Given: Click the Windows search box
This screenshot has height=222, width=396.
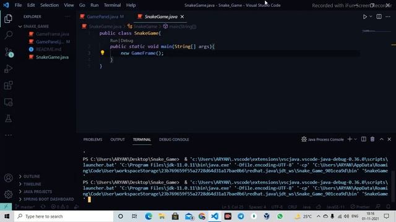Looking at the screenshot, I should 64,216.
